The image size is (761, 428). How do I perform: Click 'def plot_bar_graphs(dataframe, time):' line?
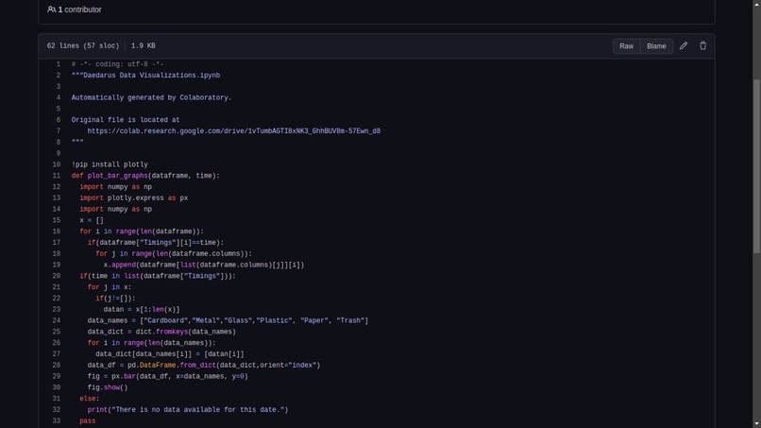click(145, 176)
